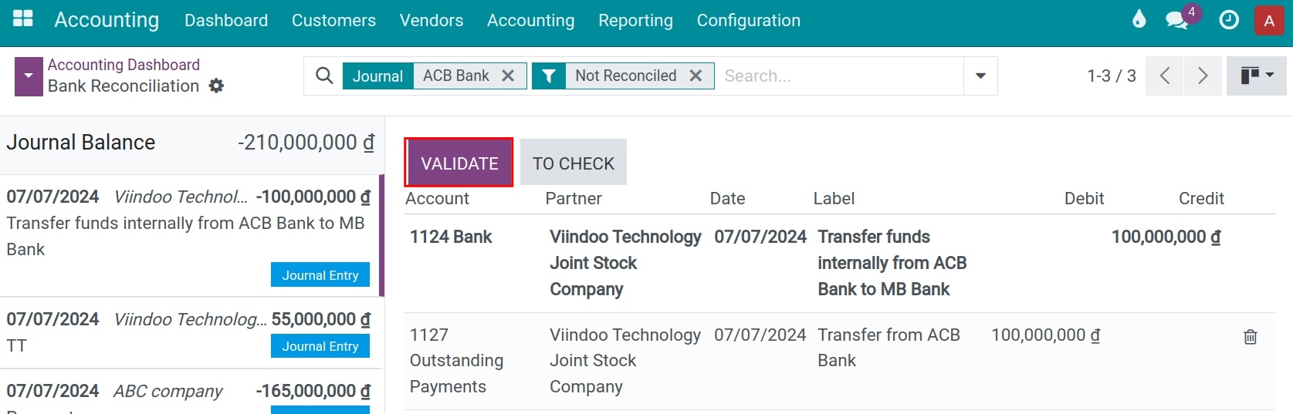Open the Accounting menu item

pyautogui.click(x=530, y=20)
